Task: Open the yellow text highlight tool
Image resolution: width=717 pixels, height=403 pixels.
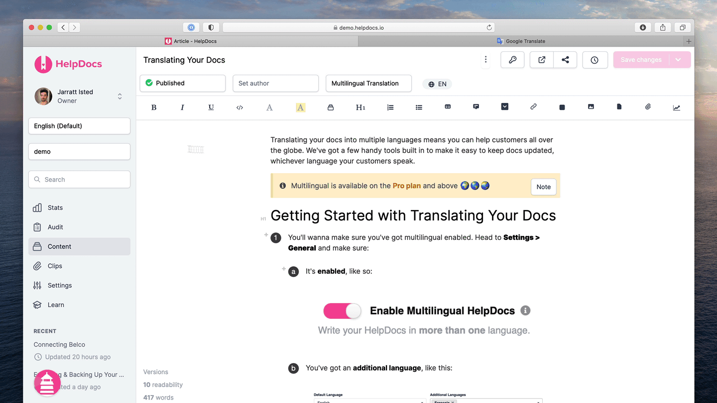Action: [x=300, y=107]
